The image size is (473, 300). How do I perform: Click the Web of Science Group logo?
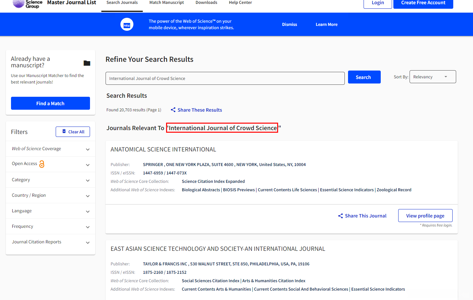[x=28, y=3]
